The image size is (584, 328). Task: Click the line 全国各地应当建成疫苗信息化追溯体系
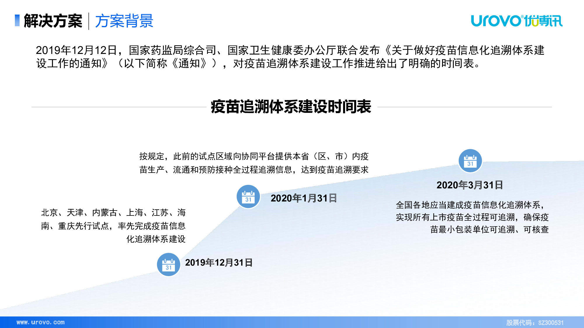click(x=470, y=205)
